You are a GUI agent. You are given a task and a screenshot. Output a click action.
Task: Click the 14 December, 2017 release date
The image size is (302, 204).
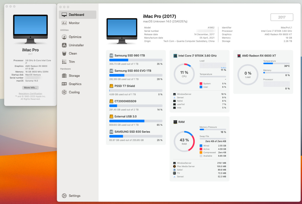204,34
